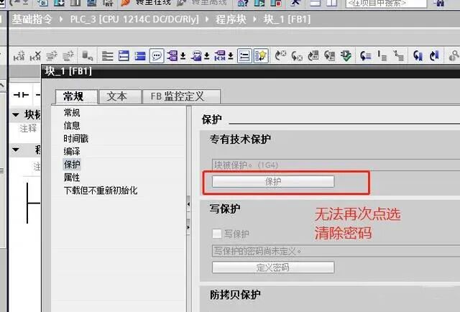Click the Reset start values cylinder icon
This screenshot has height=312, width=460.
click(x=87, y=55)
